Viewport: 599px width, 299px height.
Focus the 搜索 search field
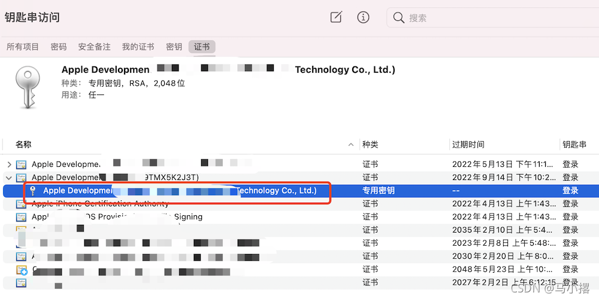(x=493, y=17)
